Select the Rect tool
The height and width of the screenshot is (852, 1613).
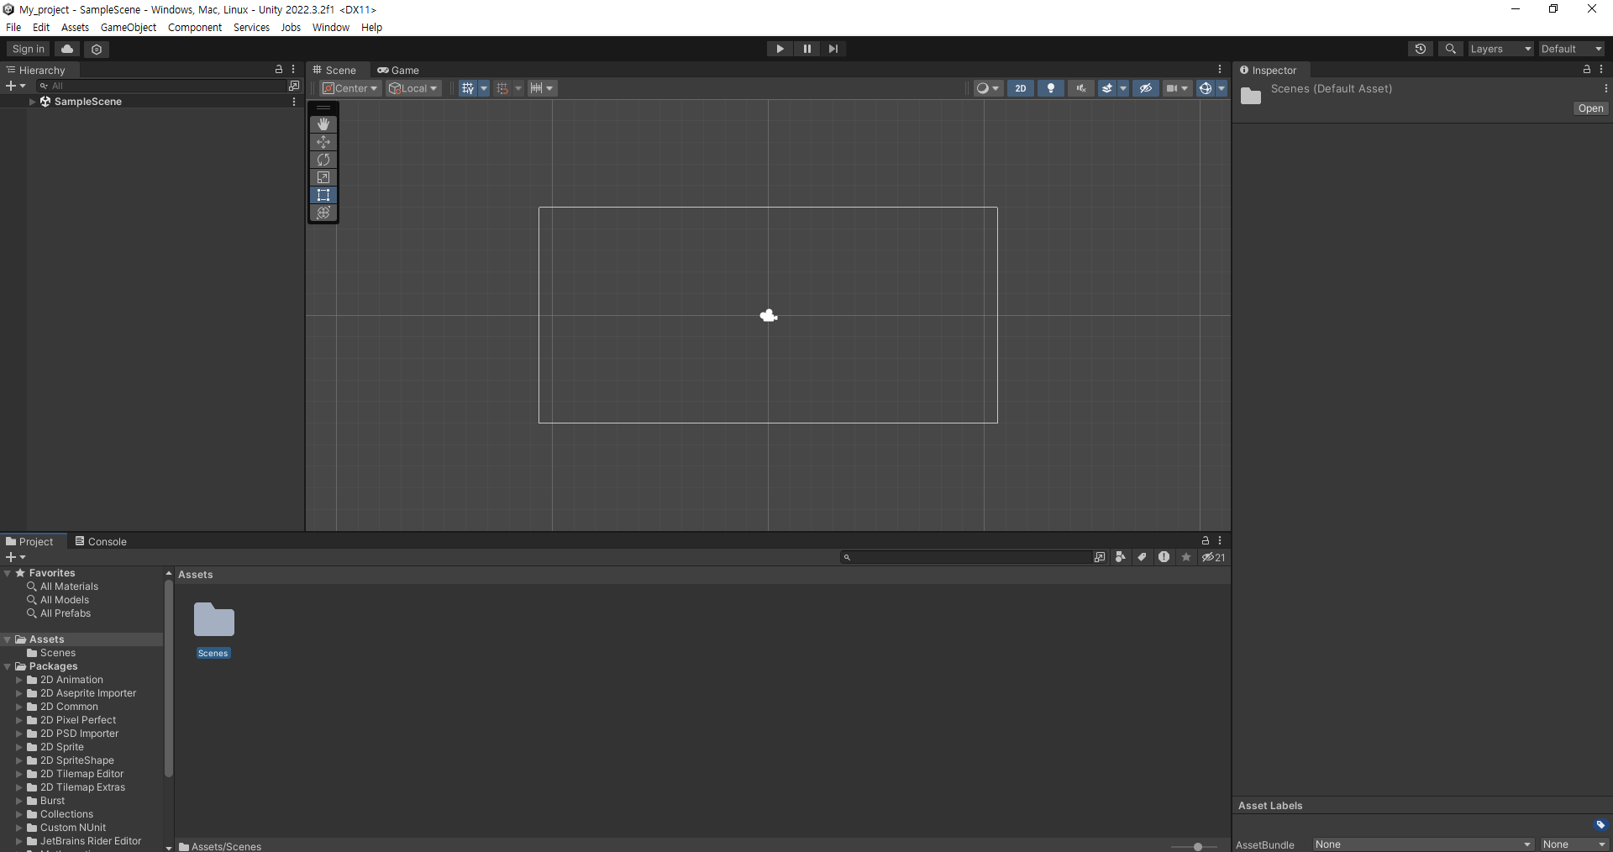(x=323, y=195)
